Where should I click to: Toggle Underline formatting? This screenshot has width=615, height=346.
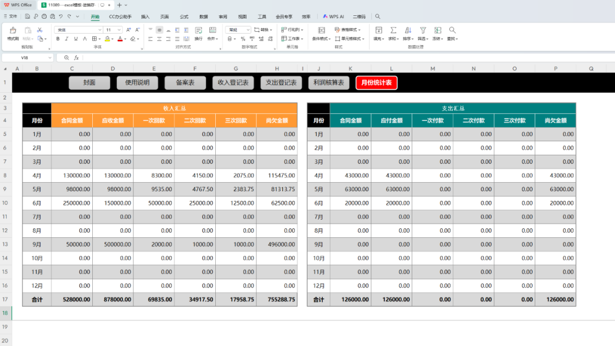pyautogui.click(x=76, y=39)
